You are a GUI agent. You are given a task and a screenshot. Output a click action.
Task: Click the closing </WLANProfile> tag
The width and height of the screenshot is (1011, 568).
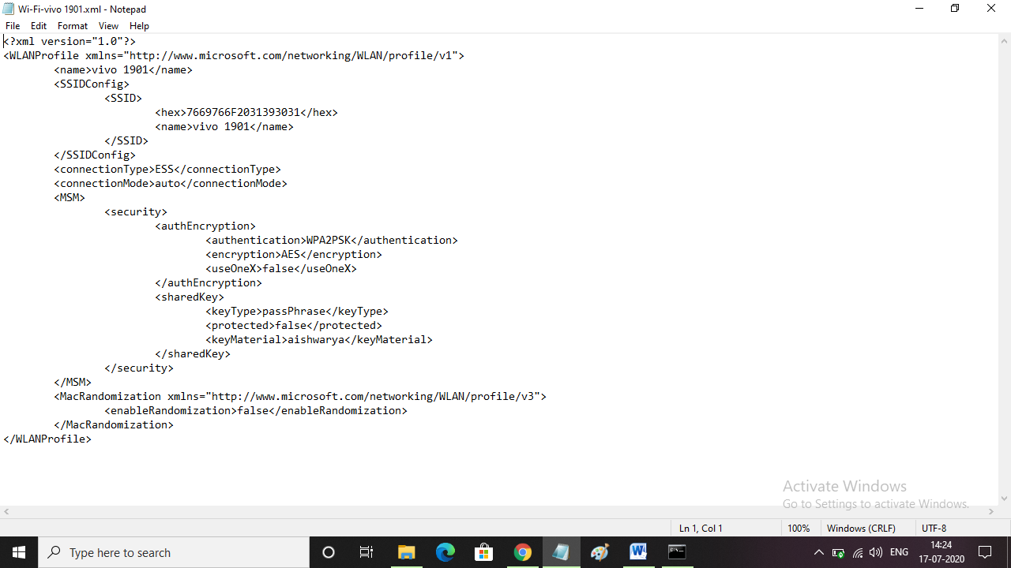click(x=47, y=439)
